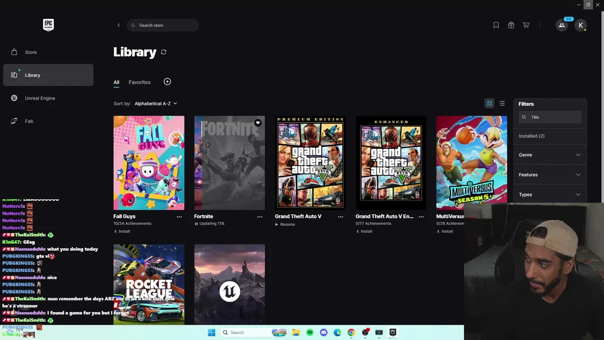Viewport: 604px width, 340px height.
Task: Click the Fall Guys title text
Action: click(x=124, y=216)
